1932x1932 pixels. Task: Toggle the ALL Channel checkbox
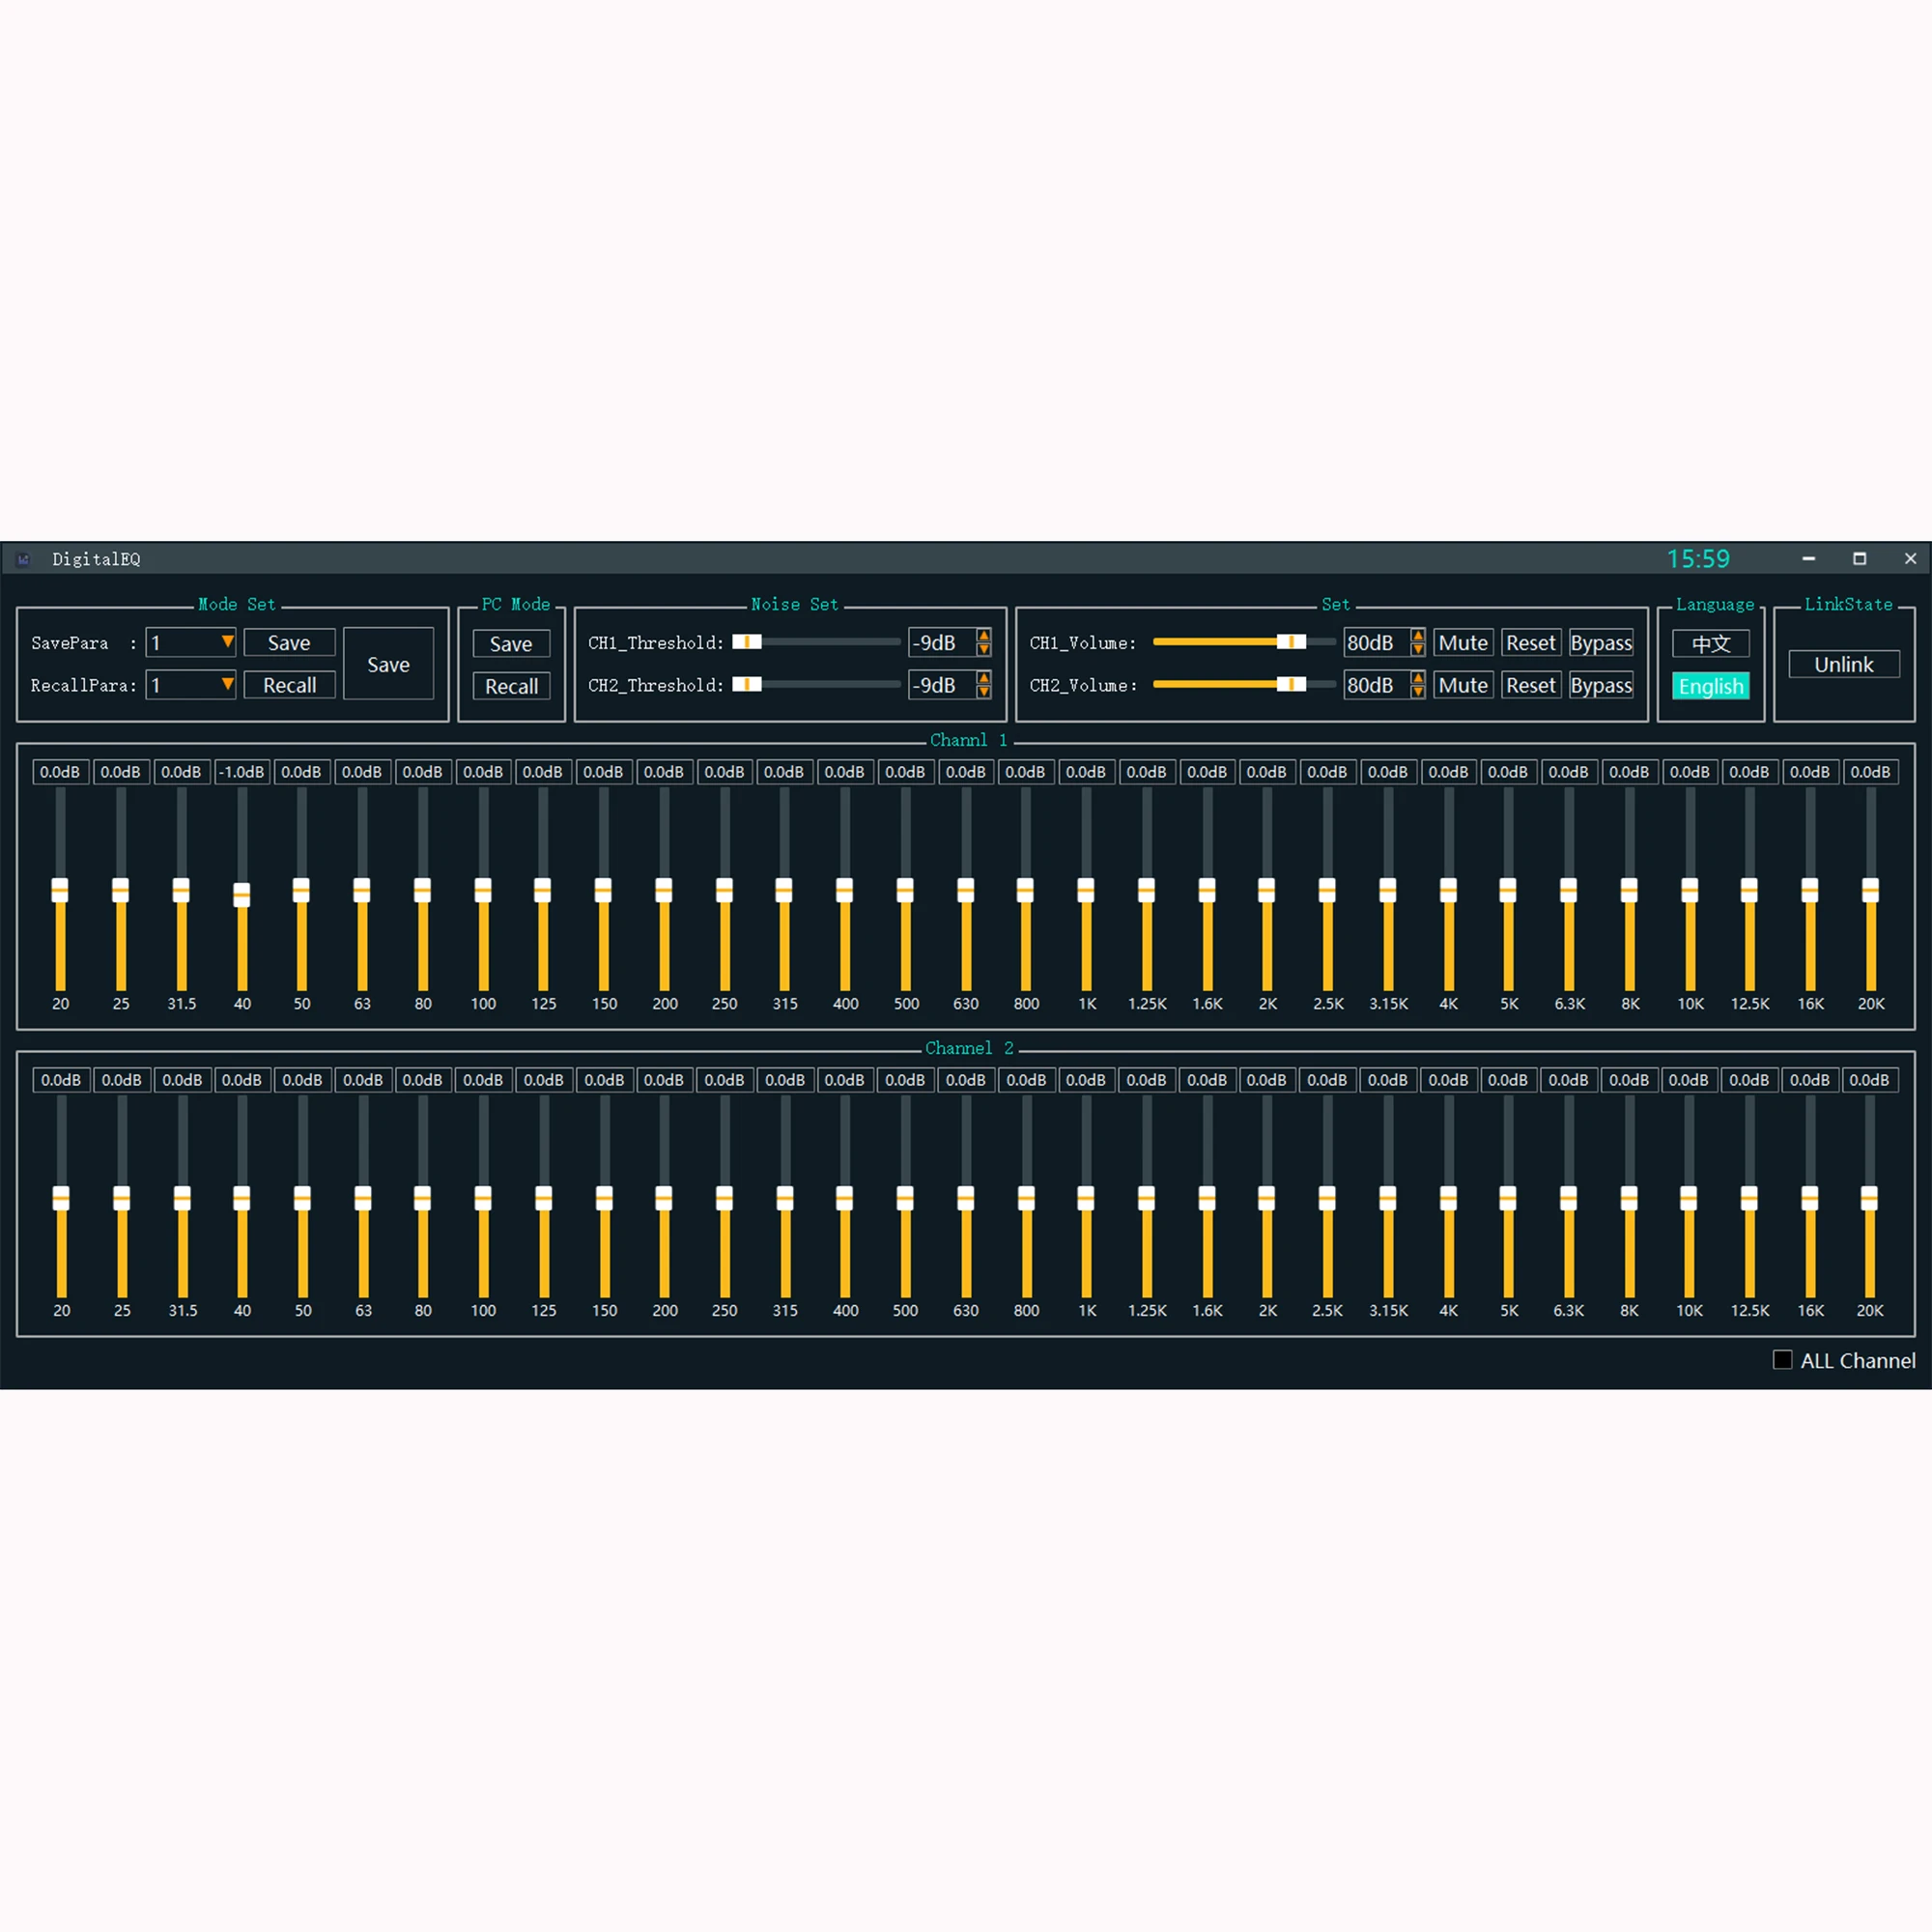click(x=1782, y=1360)
